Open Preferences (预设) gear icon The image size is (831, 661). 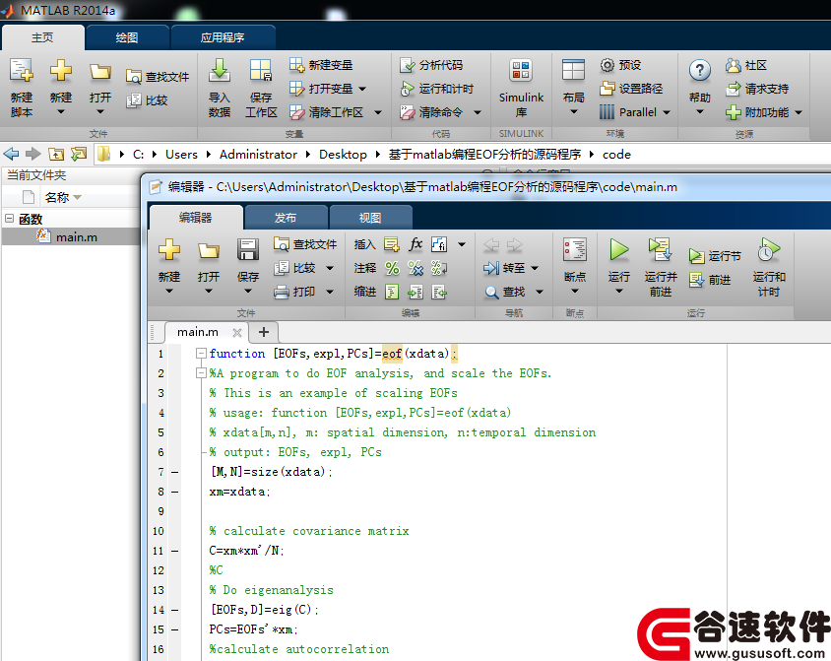[x=607, y=65]
